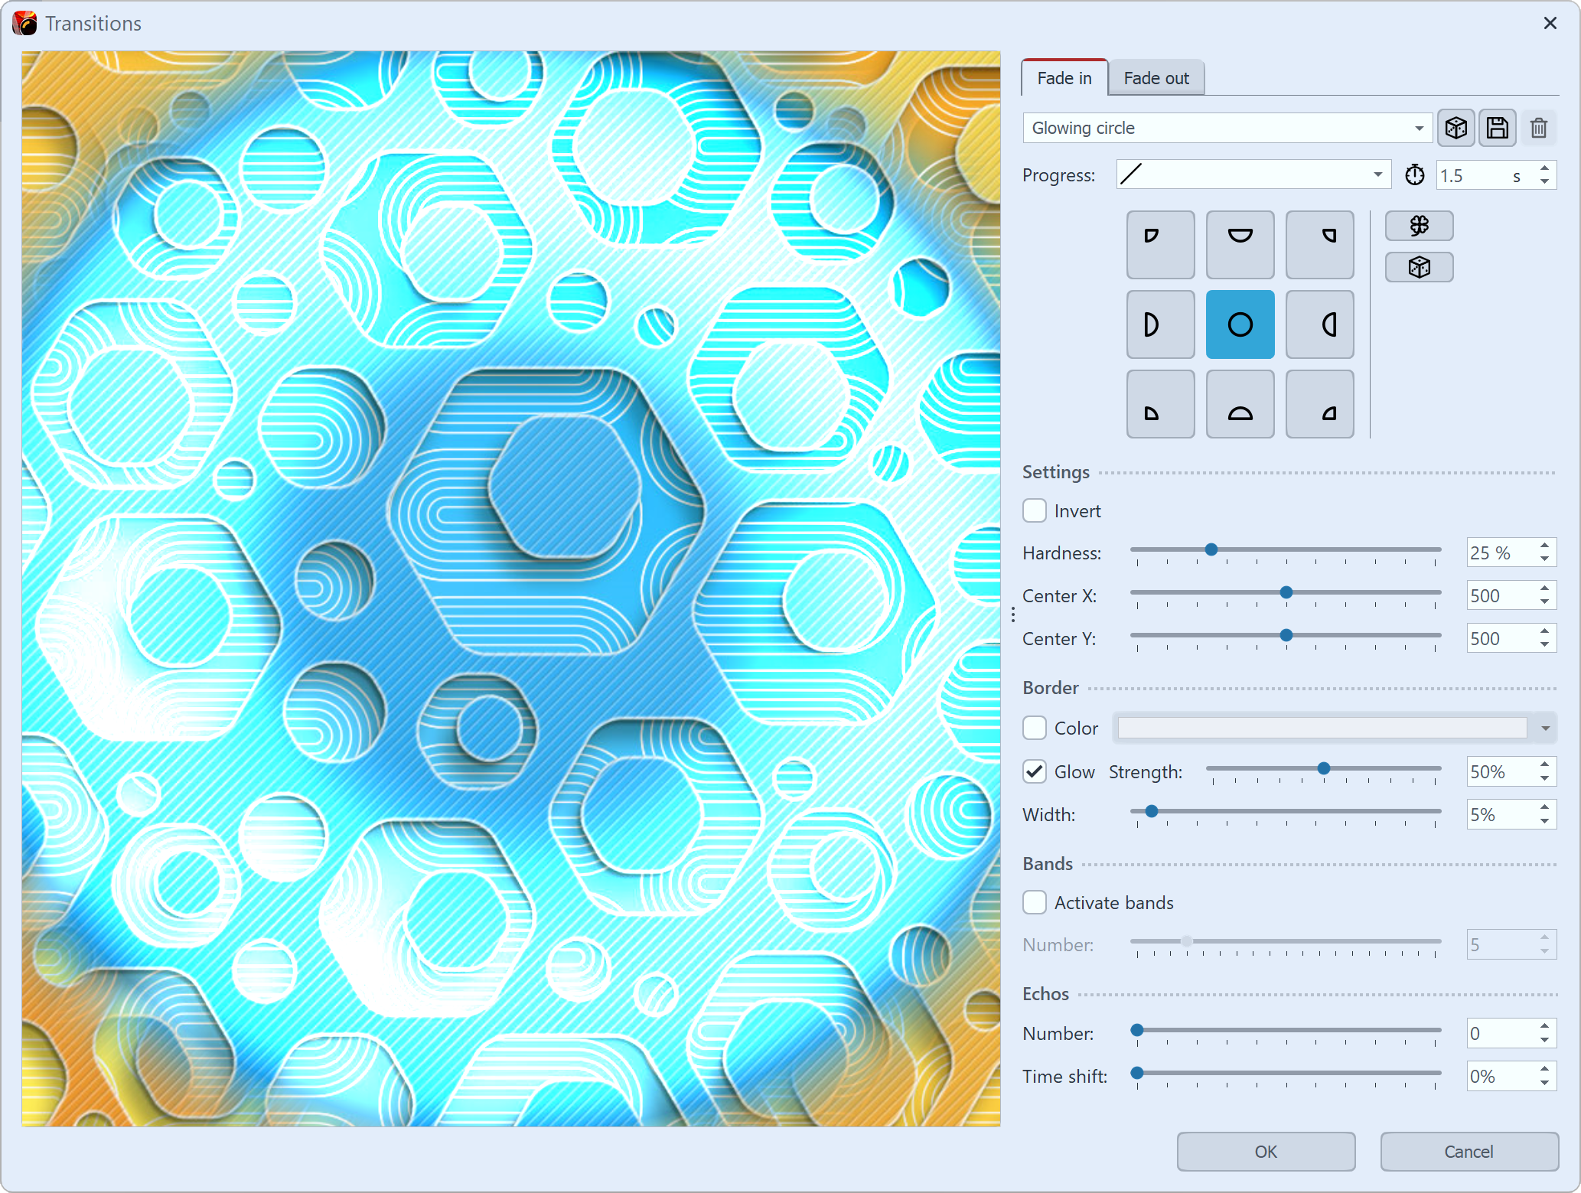Switch to the Fade out tab
The image size is (1581, 1193).
pos(1154,79)
